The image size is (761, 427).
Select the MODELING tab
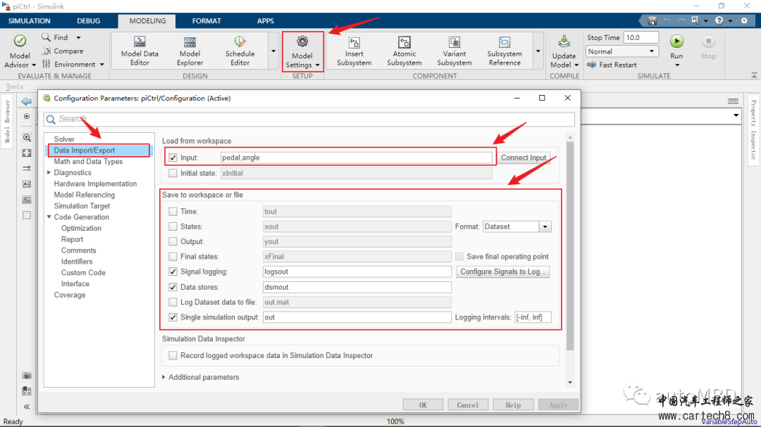pyautogui.click(x=147, y=21)
